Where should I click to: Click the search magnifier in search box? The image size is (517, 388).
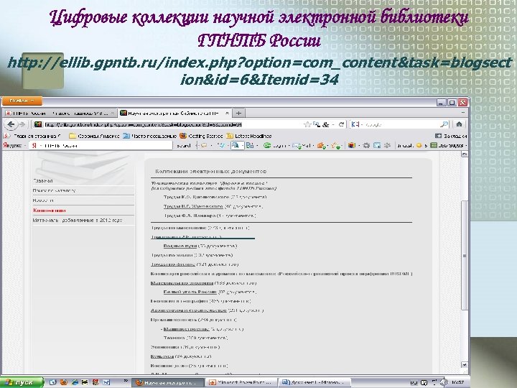click(444, 124)
